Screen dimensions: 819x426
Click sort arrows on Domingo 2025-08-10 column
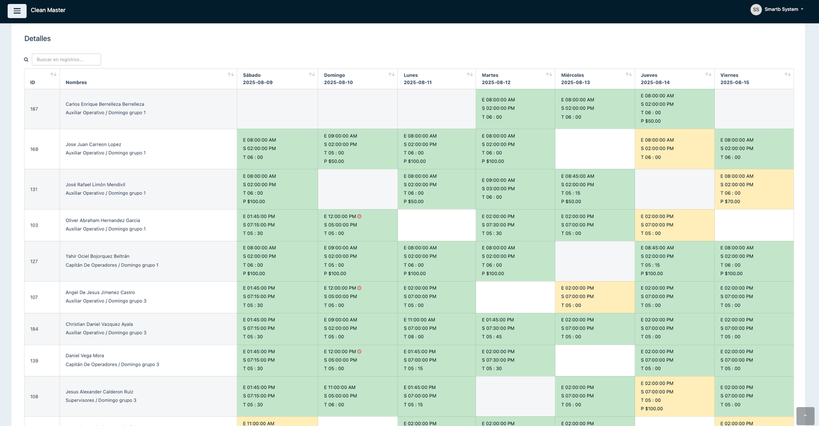pyautogui.click(x=392, y=75)
